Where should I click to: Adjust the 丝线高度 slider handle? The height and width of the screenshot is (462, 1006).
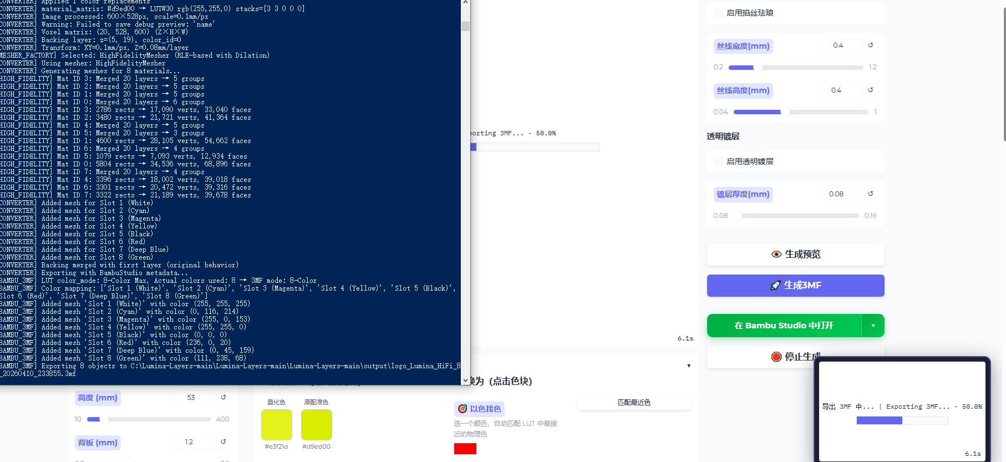[785, 112]
